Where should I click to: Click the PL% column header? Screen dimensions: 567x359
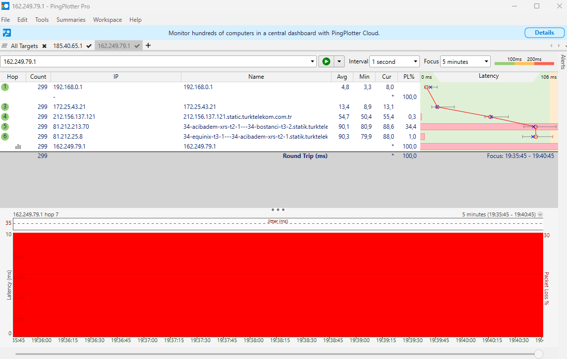409,77
